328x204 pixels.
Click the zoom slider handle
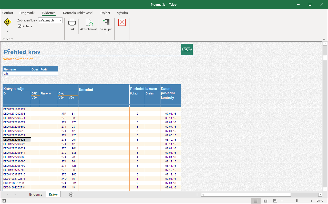[297, 201]
